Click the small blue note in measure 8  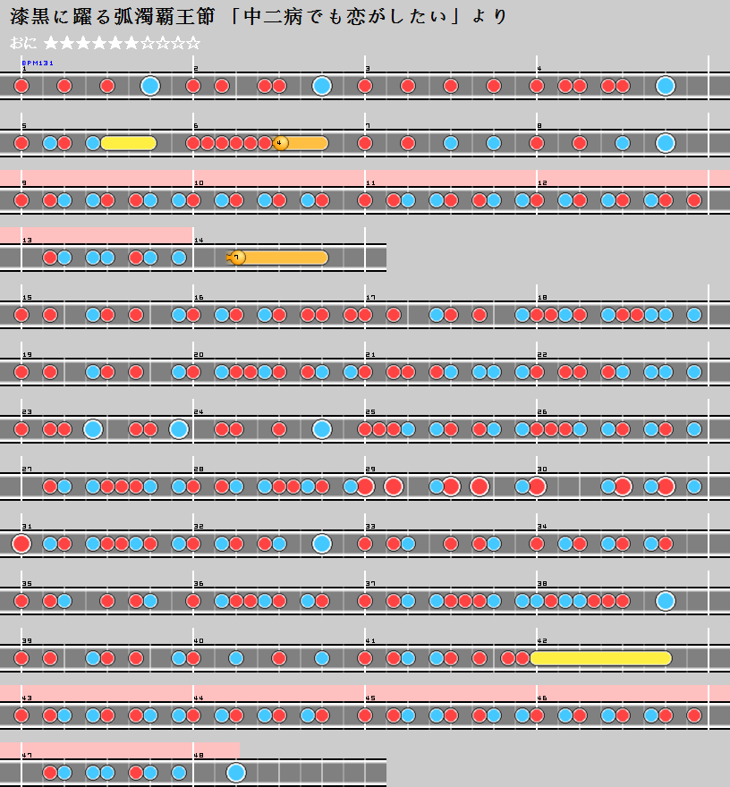623,143
